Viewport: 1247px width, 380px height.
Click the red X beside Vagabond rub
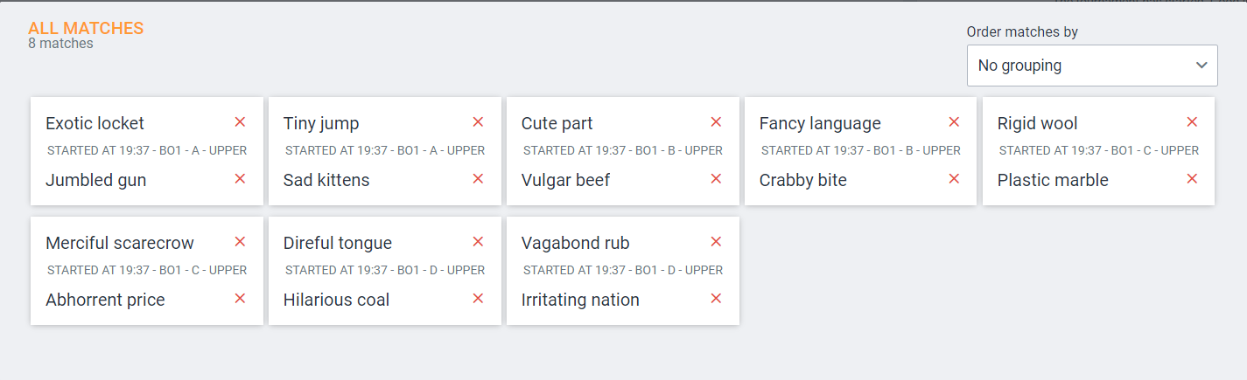point(717,242)
